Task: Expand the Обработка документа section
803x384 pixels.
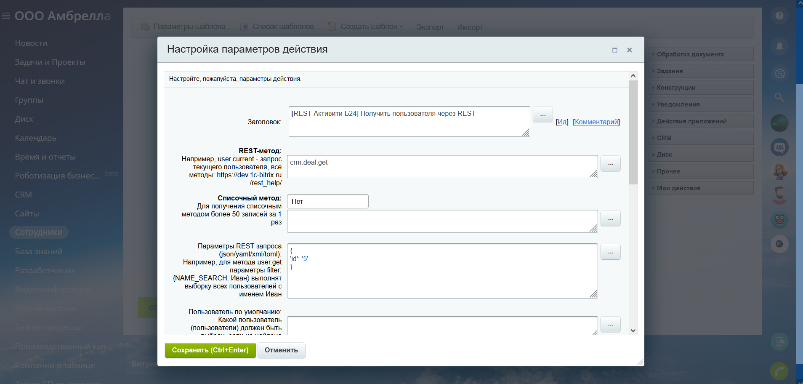Action: (701, 54)
